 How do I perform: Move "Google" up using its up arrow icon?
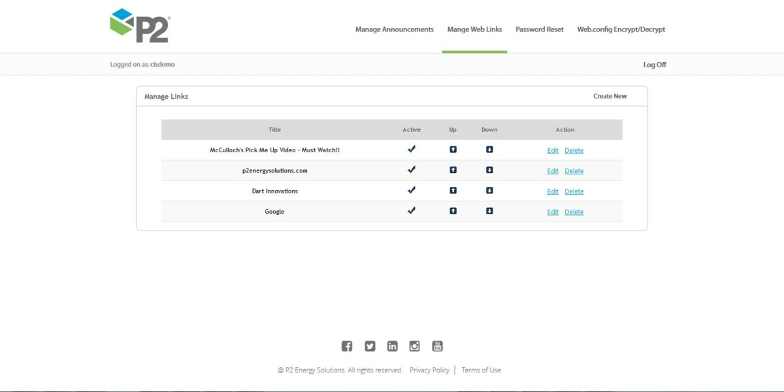(x=453, y=211)
